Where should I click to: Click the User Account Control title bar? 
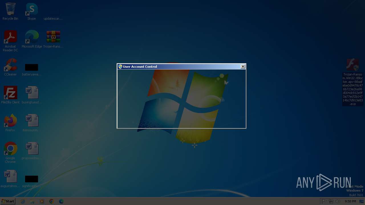(181, 67)
